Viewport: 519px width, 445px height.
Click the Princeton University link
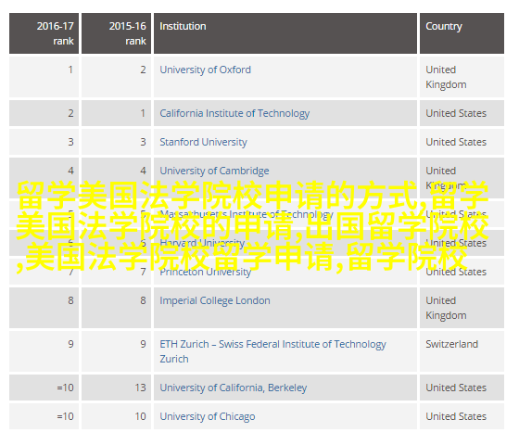[x=205, y=273]
